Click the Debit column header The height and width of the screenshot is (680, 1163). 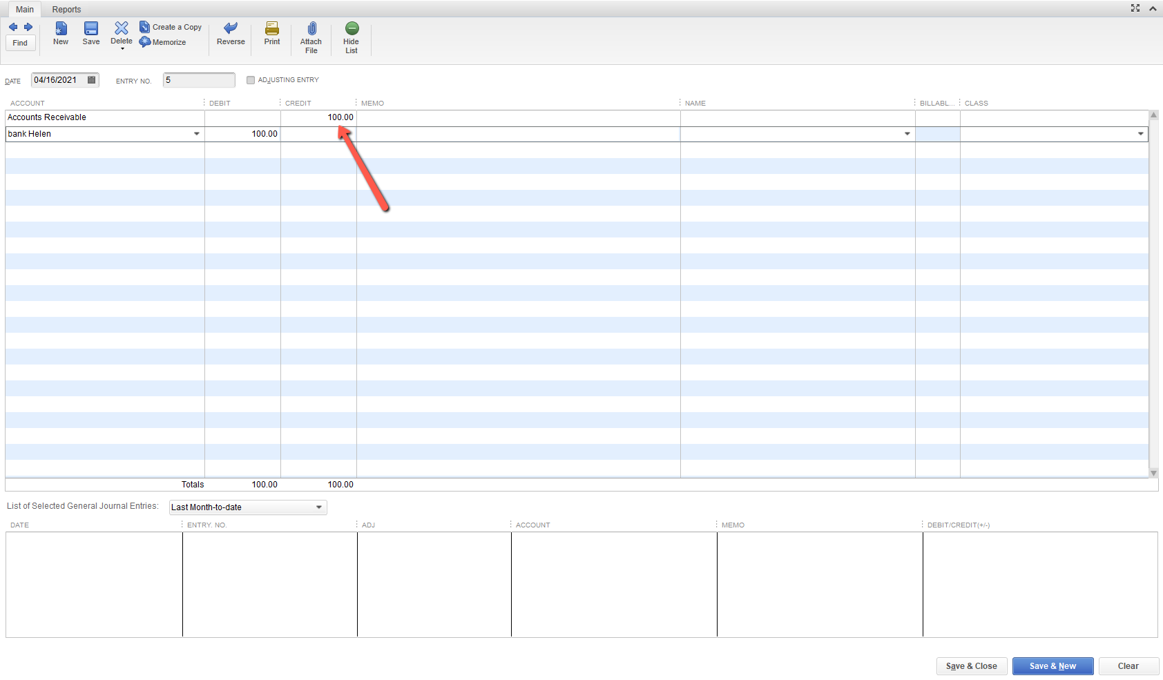click(x=220, y=104)
